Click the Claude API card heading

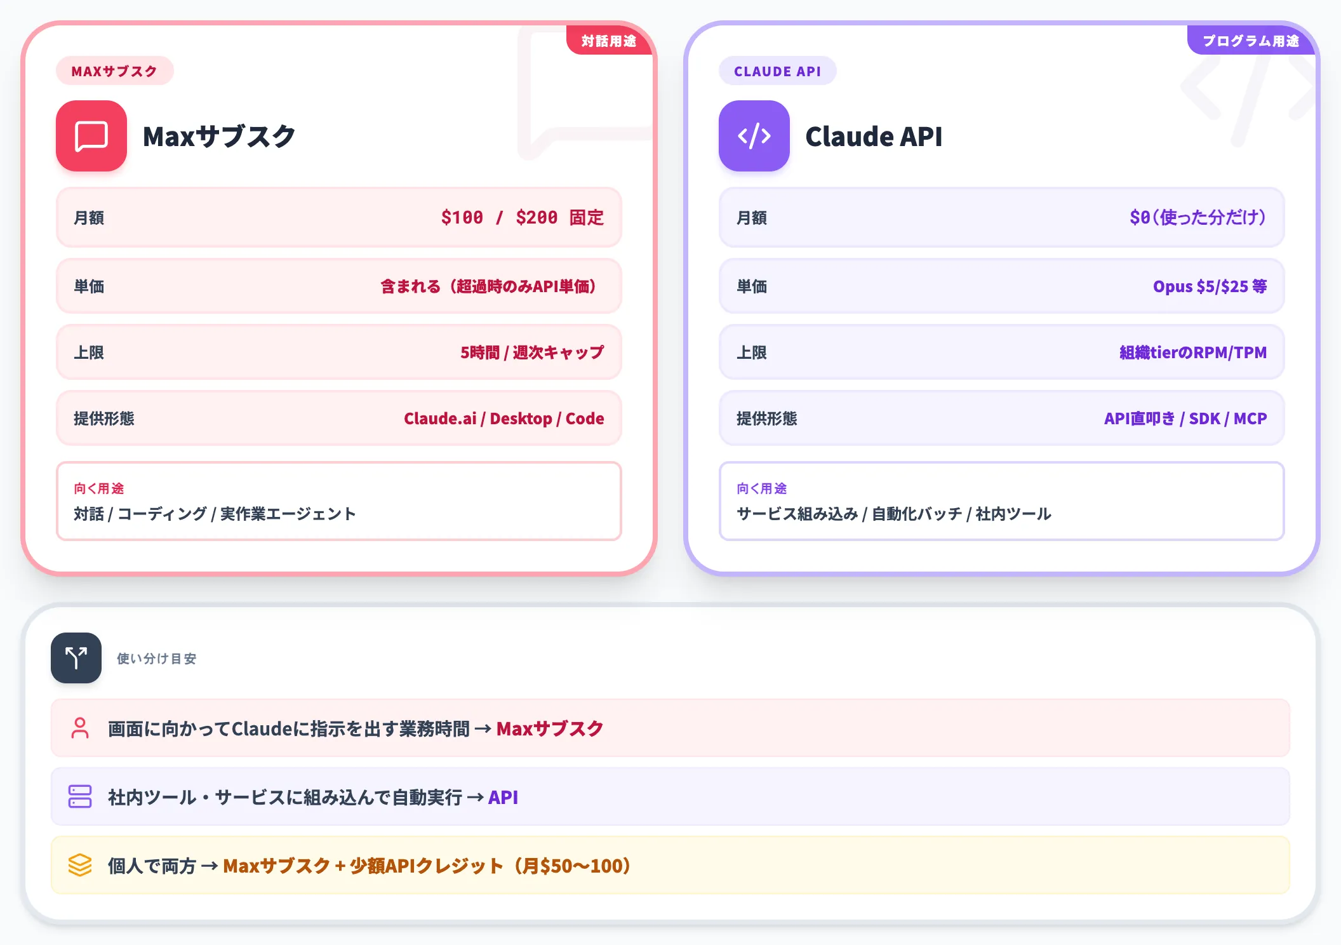point(874,137)
